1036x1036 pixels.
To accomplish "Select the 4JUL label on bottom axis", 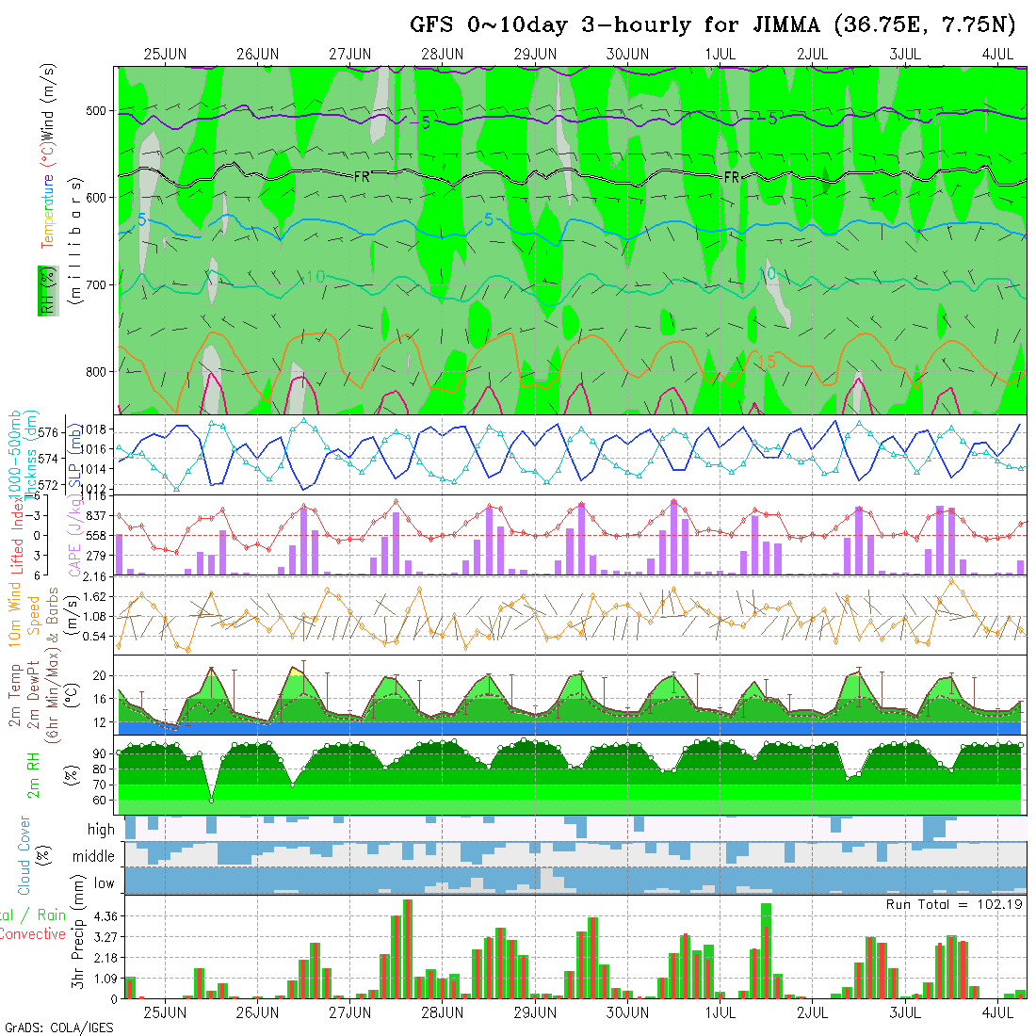I will click(997, 1013).
